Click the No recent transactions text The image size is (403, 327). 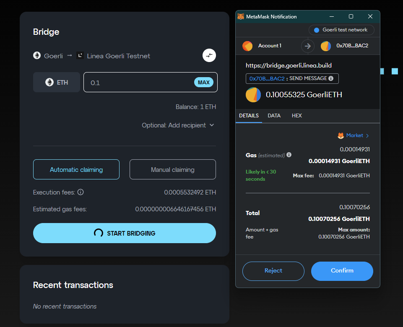[65, 306]
